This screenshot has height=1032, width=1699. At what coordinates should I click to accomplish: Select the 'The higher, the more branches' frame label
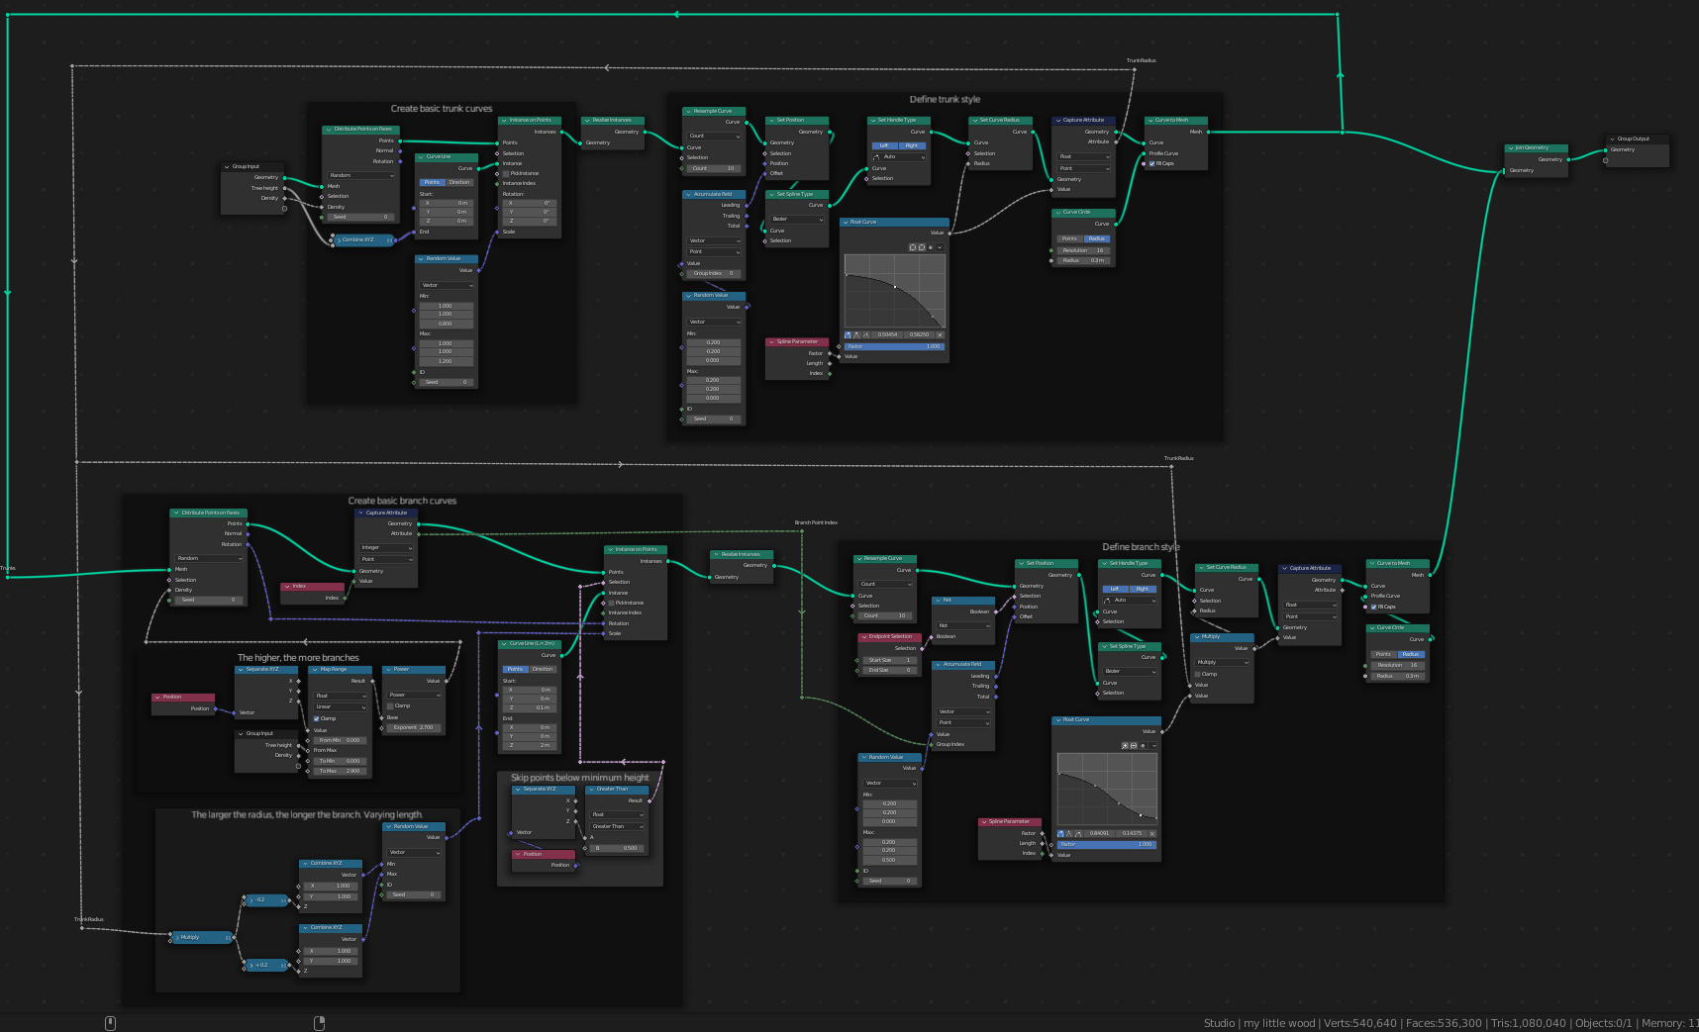298,658
